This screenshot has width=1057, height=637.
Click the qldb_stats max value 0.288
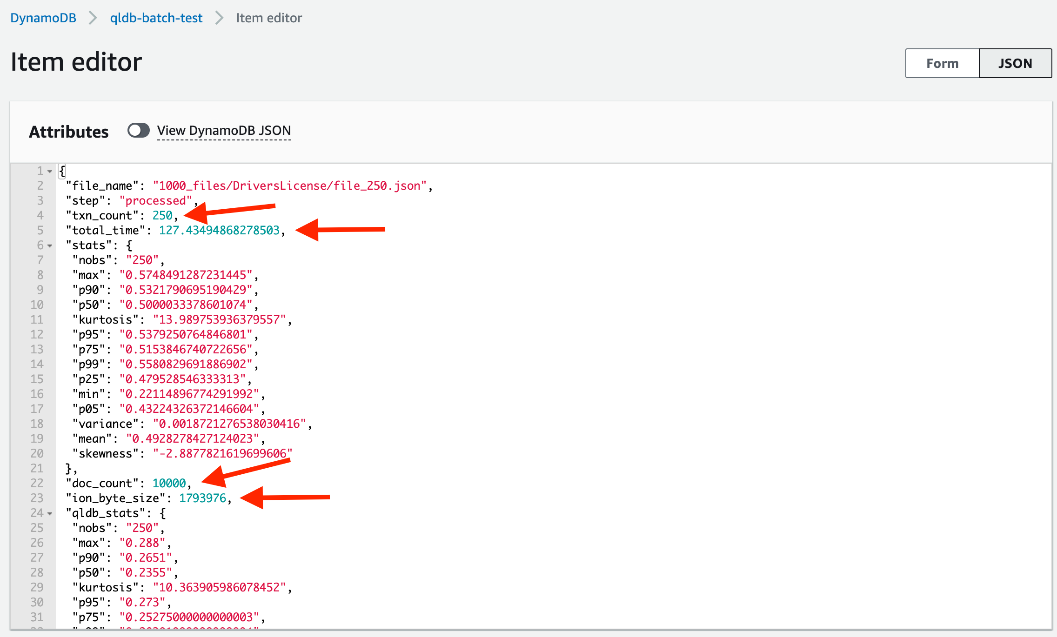(142, 543)
